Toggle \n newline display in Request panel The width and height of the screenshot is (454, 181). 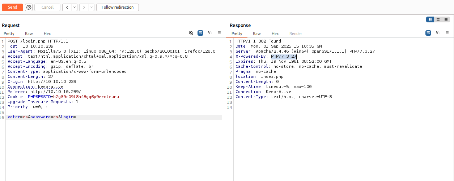coord(210,33)
